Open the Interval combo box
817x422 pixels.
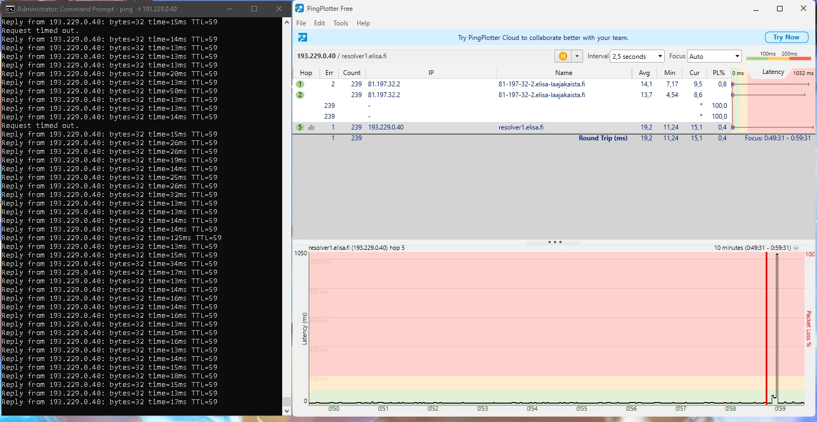coord(637,56)
